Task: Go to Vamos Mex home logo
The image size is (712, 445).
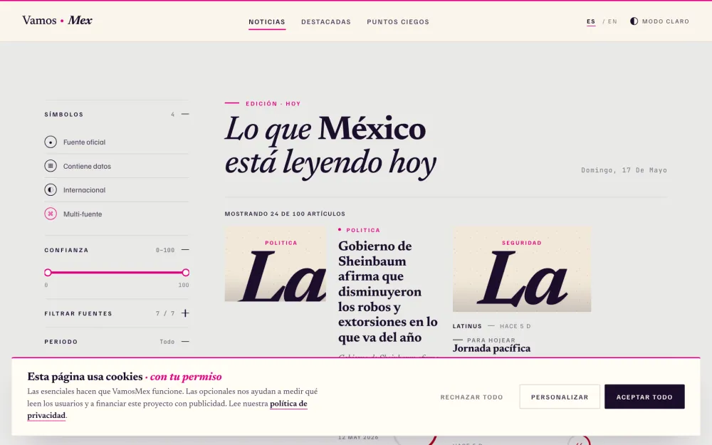Action: [57, 21]
